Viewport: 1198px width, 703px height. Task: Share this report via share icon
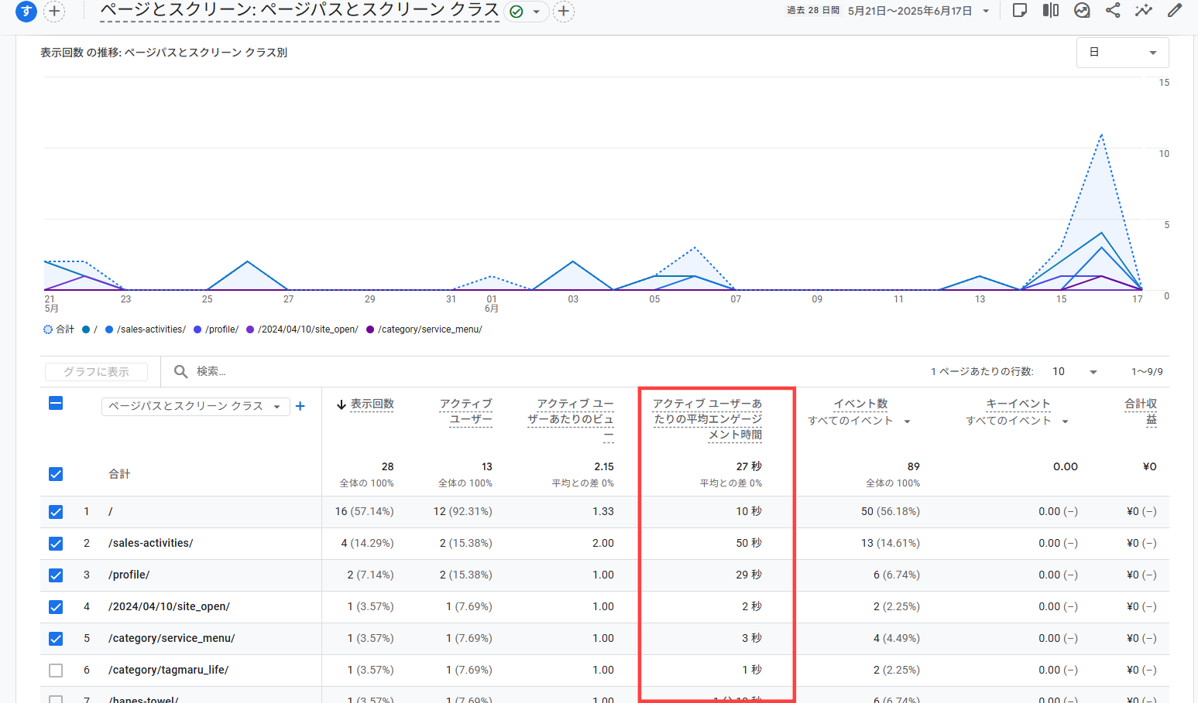(1113, 11)
